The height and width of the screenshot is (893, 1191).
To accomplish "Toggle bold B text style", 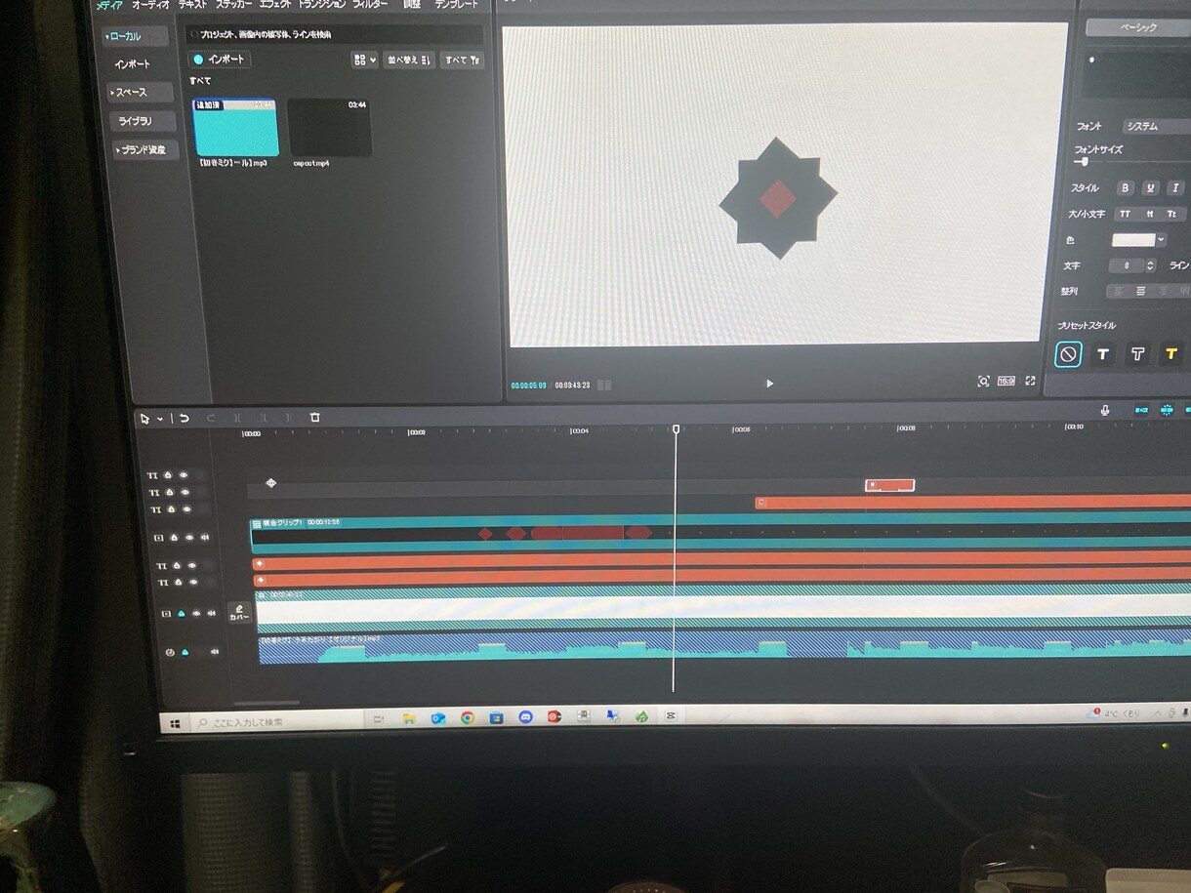I will point(1126,187).
